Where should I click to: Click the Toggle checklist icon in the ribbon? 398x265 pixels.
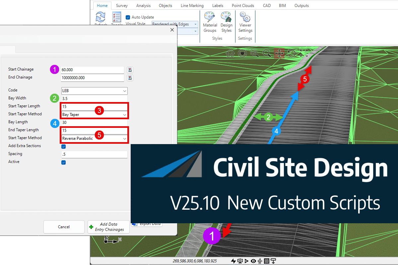coord(116,17)
